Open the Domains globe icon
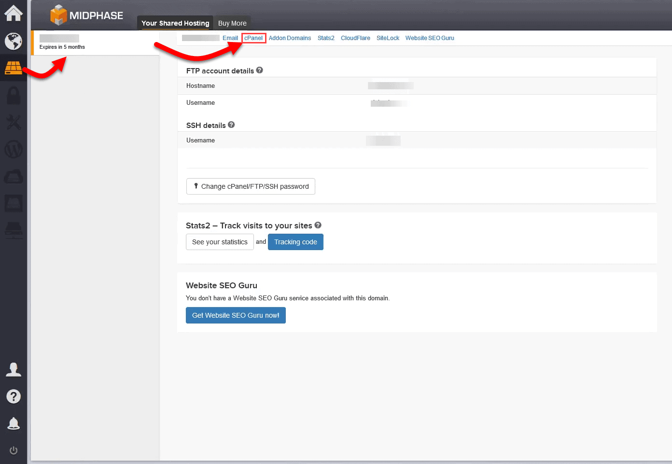Image resolution: width=672 pixels, height=464 pixels. click(13, 41)
